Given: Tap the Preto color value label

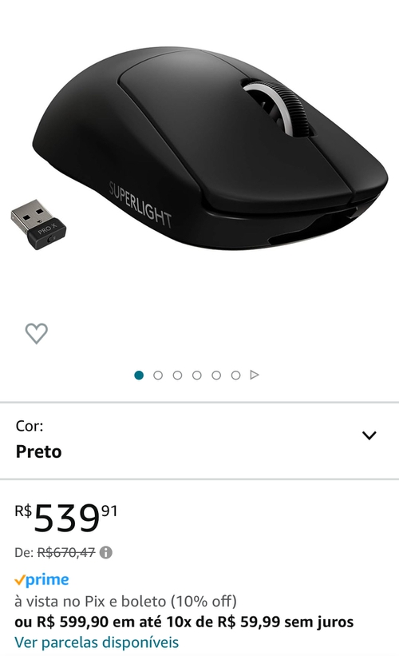Looking at the screenshot, I should 39,451.
